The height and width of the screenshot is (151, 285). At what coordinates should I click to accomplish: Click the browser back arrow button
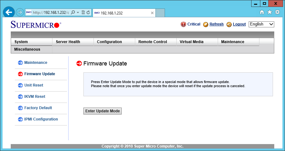tap(9, 12)
